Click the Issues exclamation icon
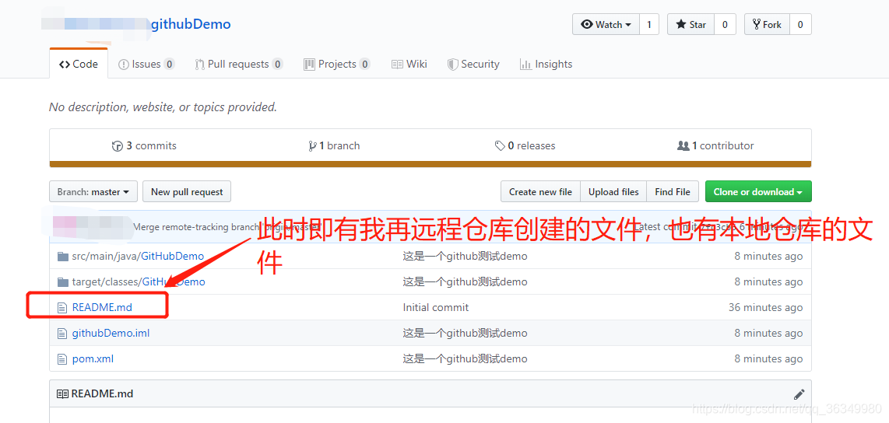The height and width of the screenshot is (423, 889). 124,65
